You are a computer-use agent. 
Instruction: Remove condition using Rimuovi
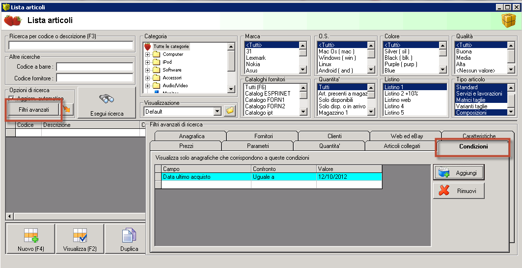click(x=459, y=191)
